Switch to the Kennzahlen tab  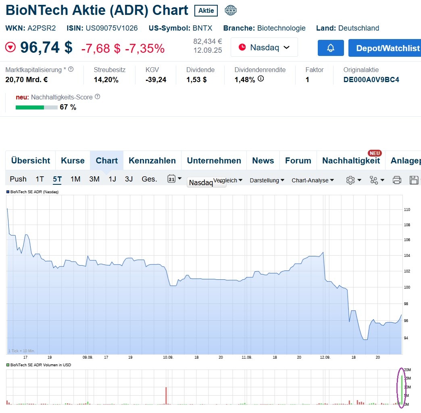(x=152, y=161)
